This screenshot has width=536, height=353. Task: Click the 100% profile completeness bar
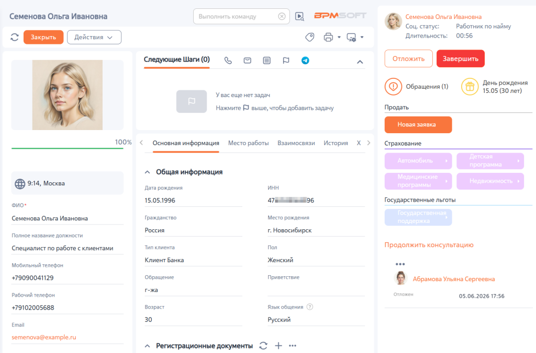tap(68, 148)
